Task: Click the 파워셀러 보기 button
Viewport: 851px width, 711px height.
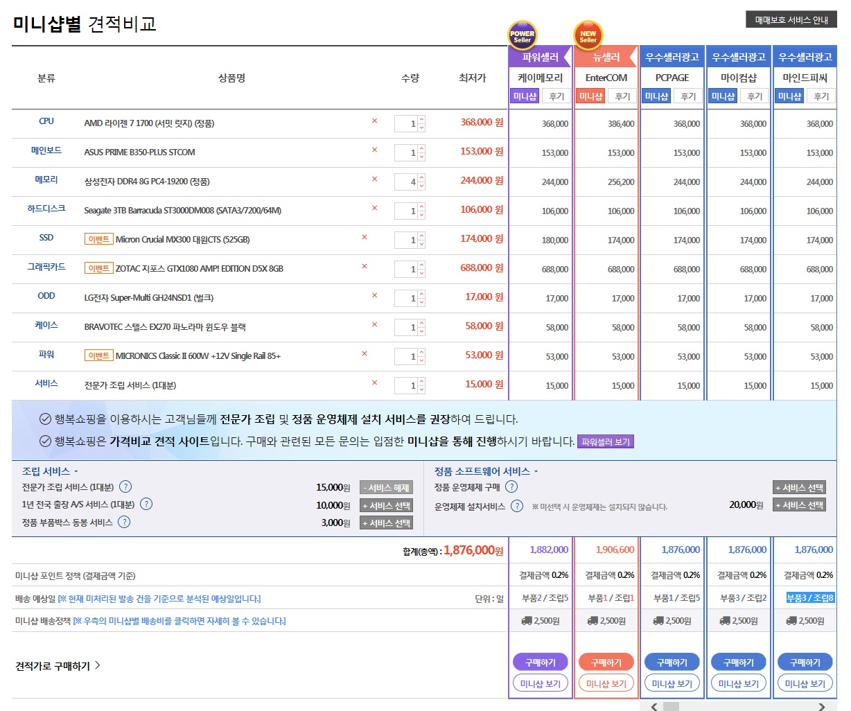Action: [x=606, y=442]
